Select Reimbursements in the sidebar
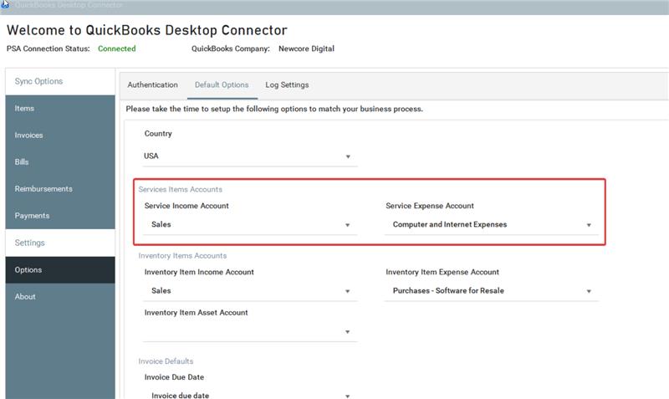This screenshot has height=399, width=669. 60,189
